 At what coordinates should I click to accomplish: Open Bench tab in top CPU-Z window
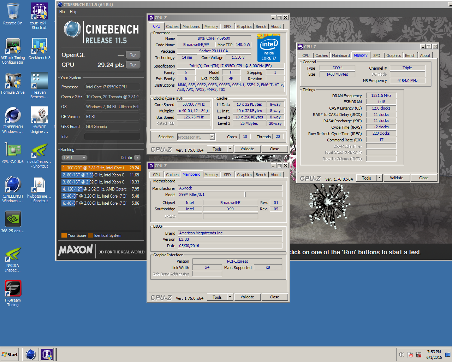261,27
